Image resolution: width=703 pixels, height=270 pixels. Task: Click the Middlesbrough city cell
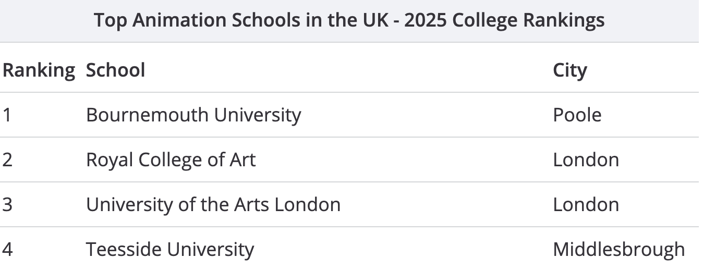(619, 249)
